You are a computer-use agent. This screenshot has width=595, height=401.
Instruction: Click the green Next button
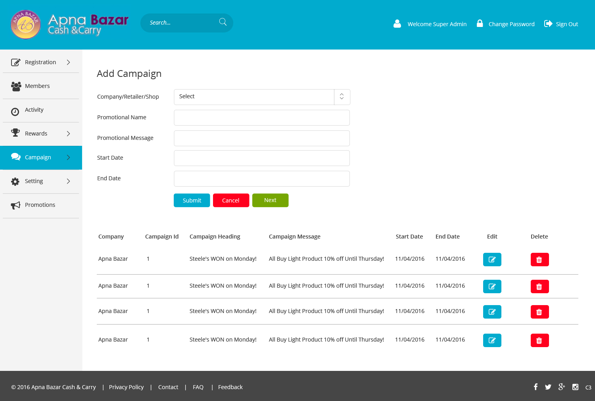coord(271,200)
